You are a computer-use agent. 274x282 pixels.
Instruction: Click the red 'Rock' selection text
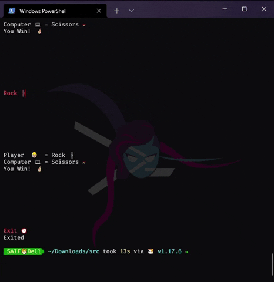[x=10, y=93]
